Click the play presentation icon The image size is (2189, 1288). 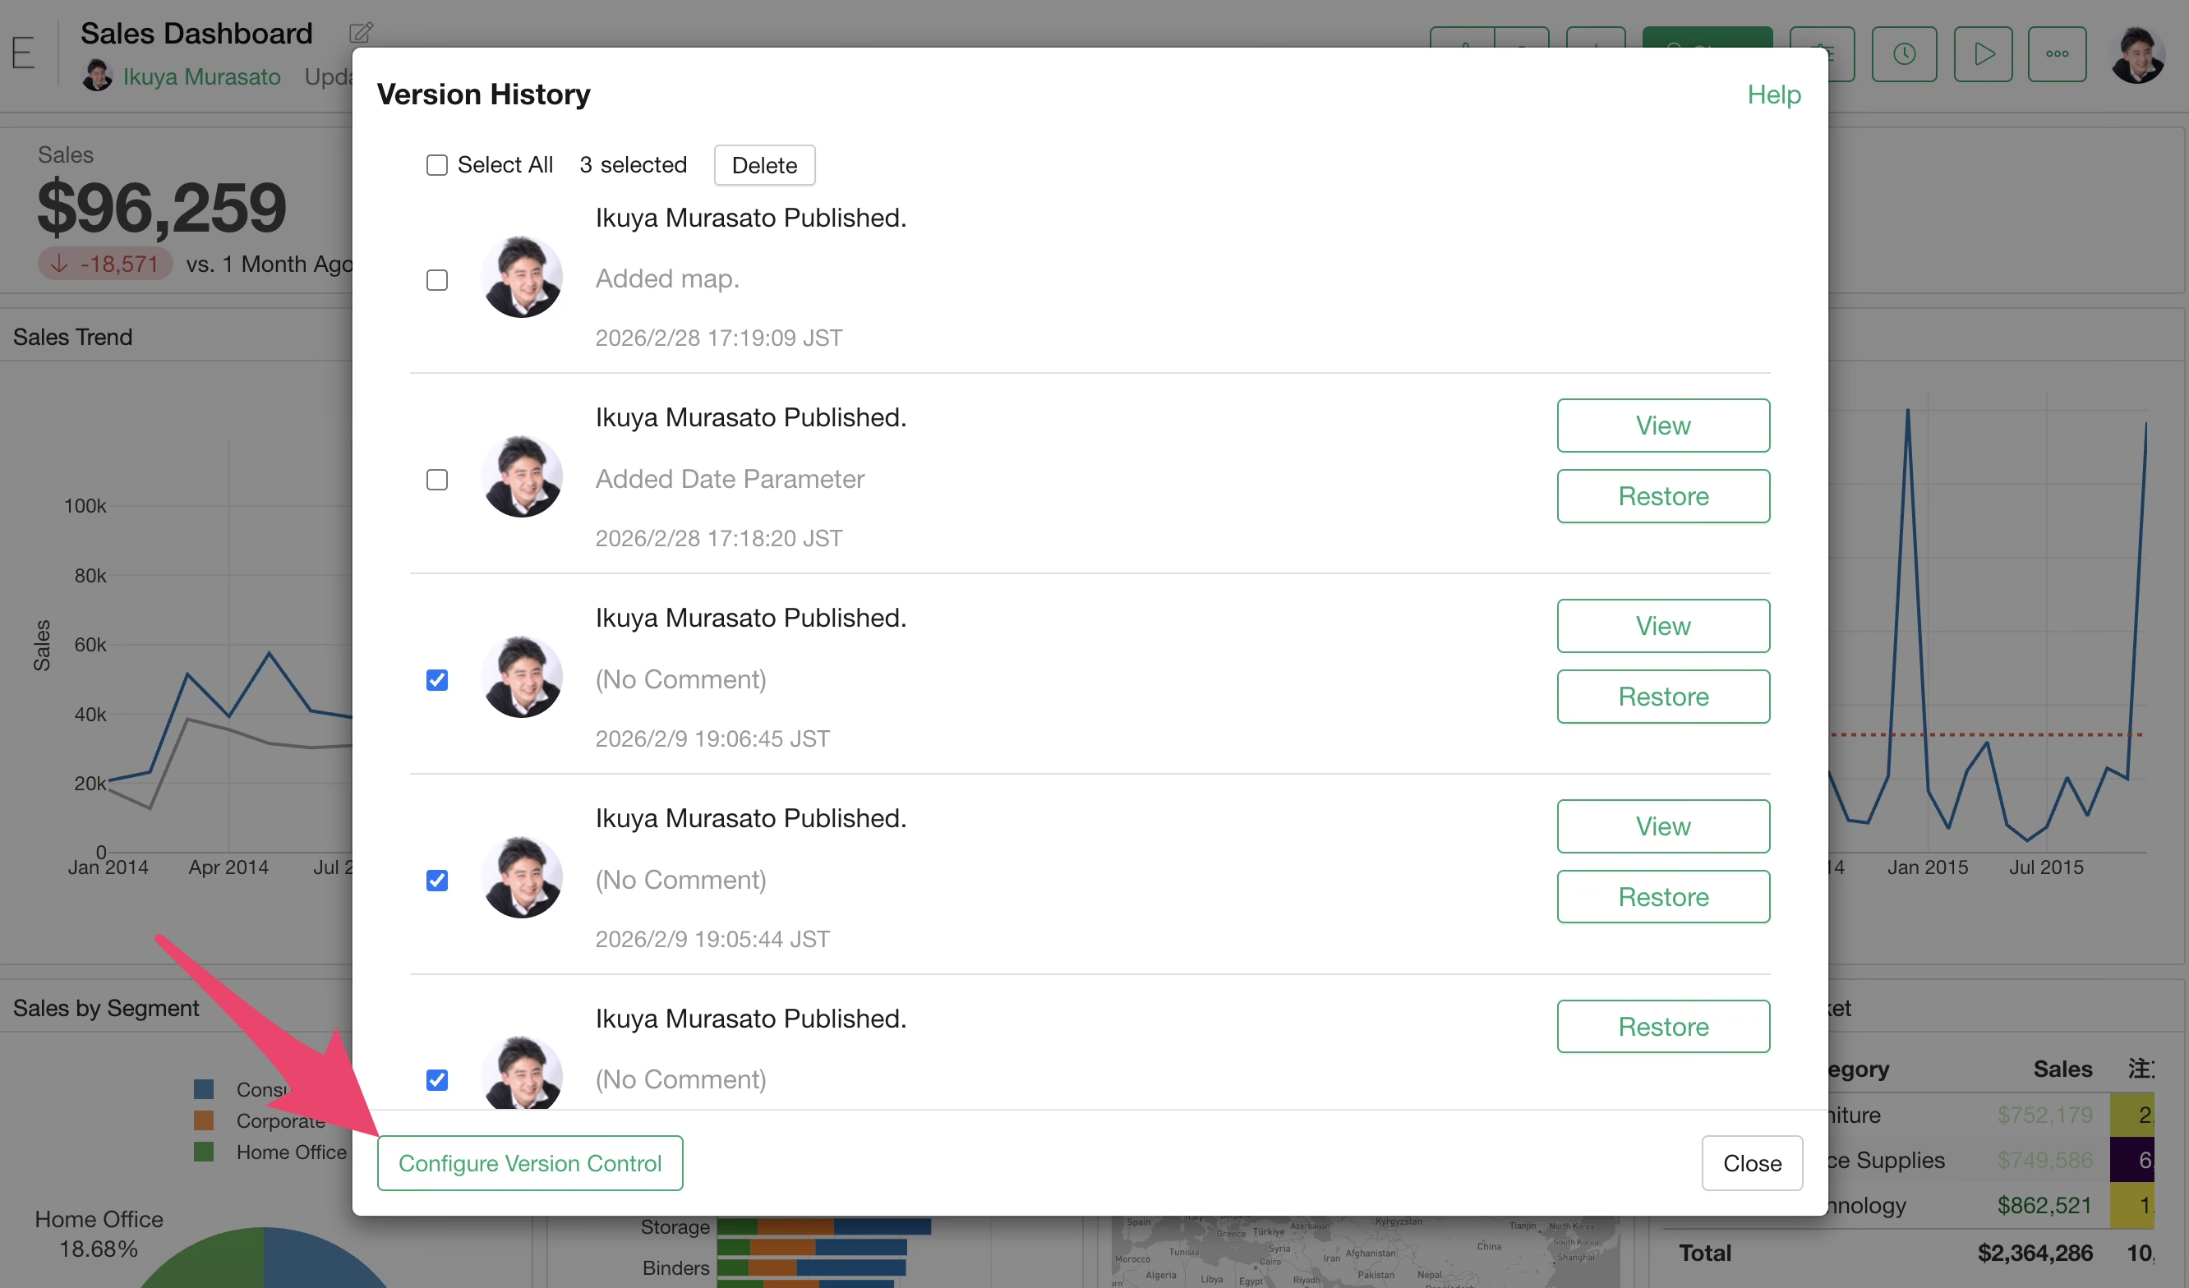[1983, 54]
